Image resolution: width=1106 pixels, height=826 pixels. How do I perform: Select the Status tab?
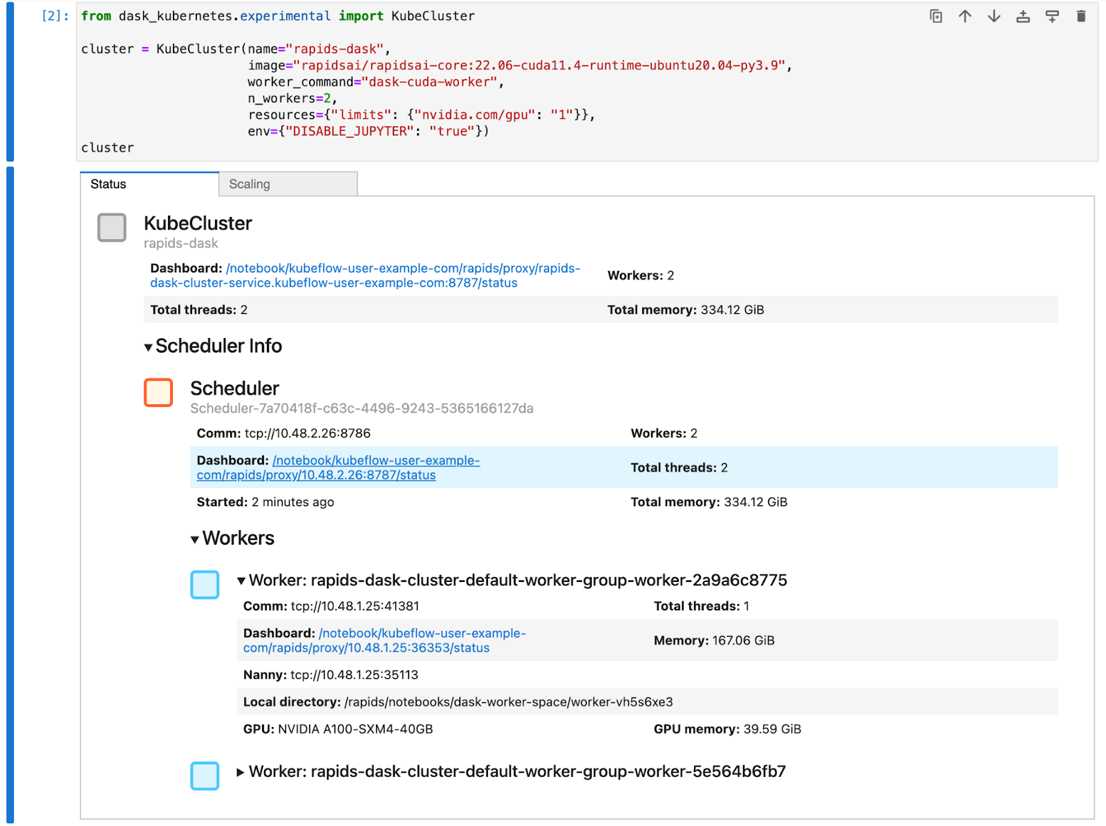[149, 184]
